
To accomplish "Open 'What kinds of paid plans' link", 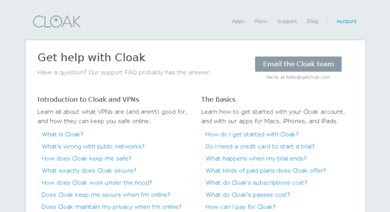I will tap(266, 170).
